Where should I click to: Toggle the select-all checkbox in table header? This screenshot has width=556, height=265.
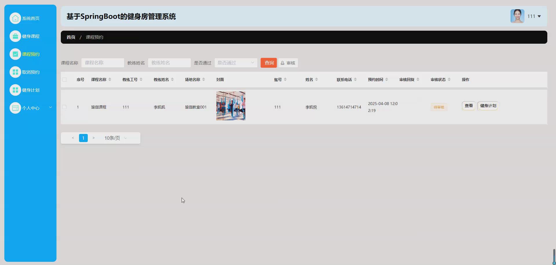(64, 80)
